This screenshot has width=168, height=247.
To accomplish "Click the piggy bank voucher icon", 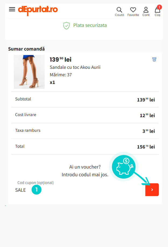I will pos(123,166).
